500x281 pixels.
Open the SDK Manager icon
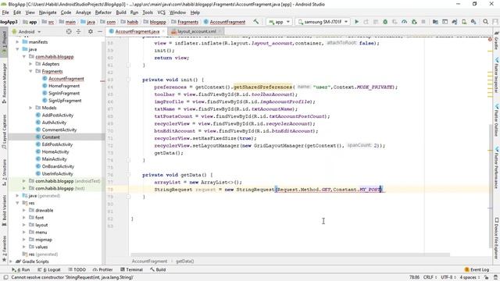(473, 22)
